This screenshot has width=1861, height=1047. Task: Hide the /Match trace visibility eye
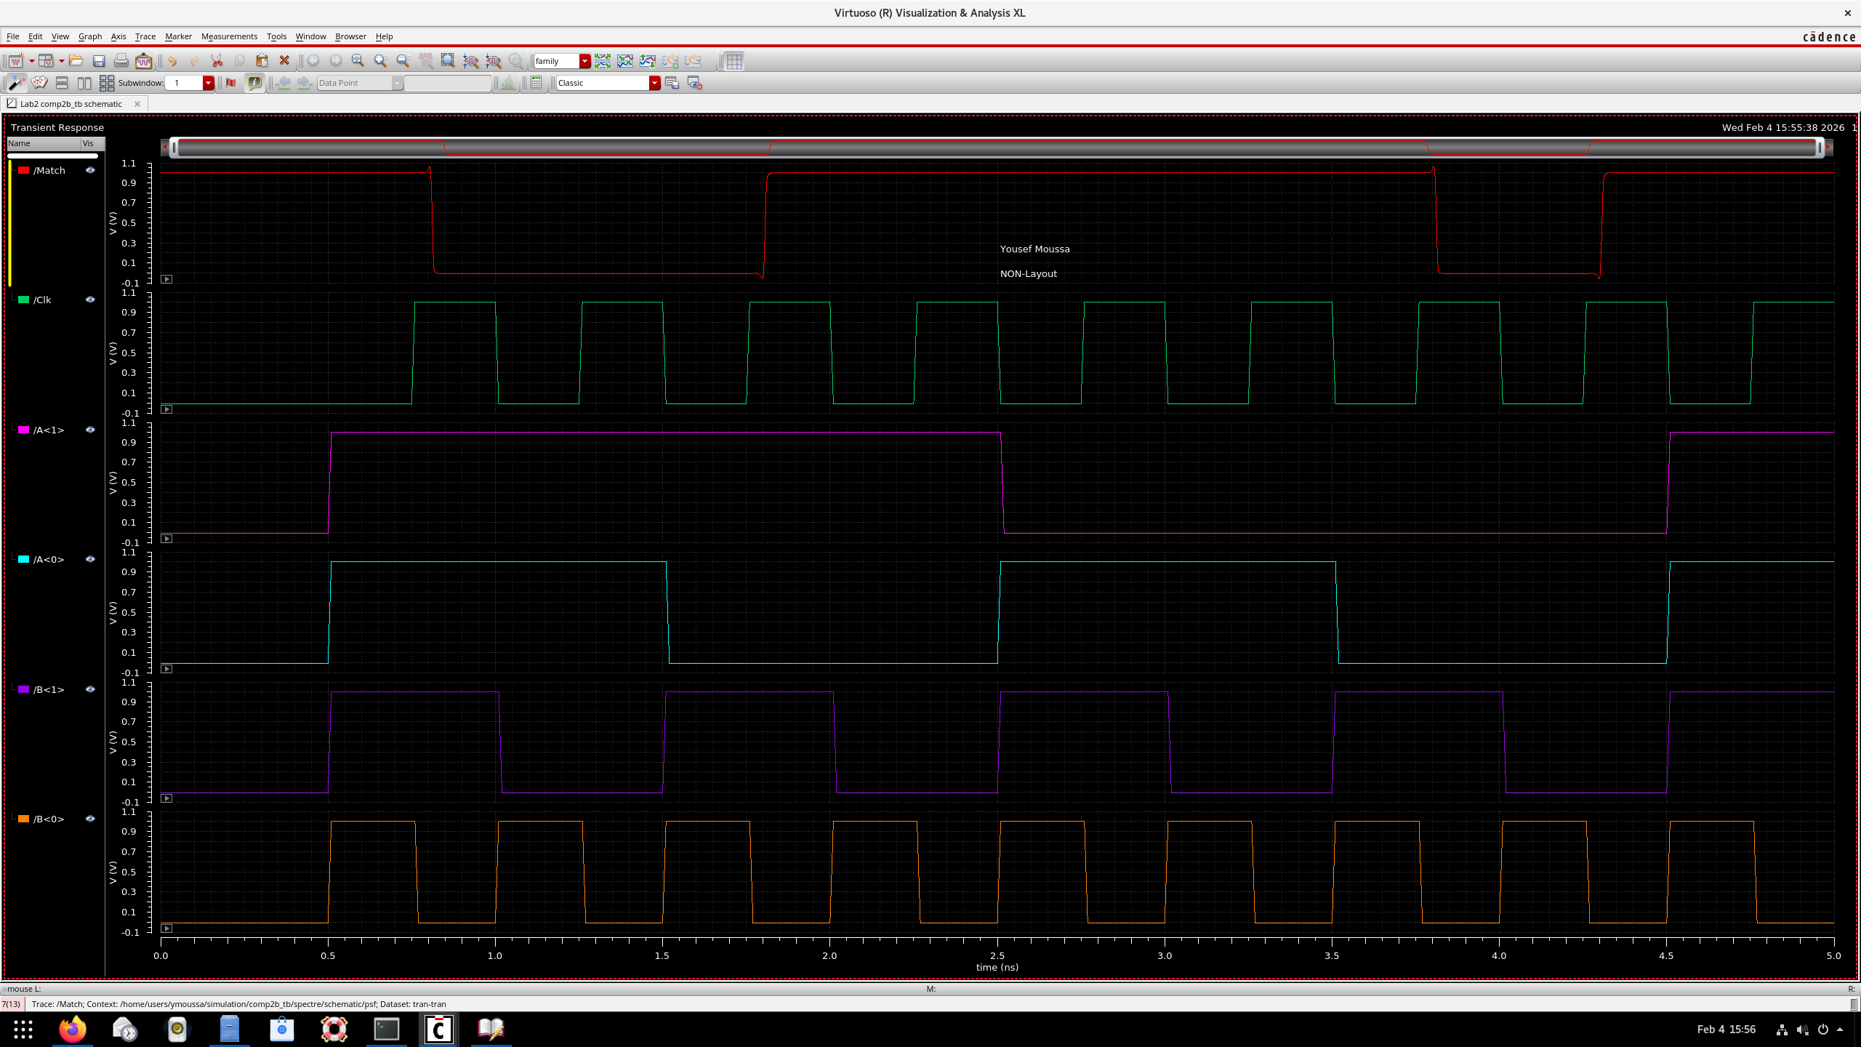90,169
